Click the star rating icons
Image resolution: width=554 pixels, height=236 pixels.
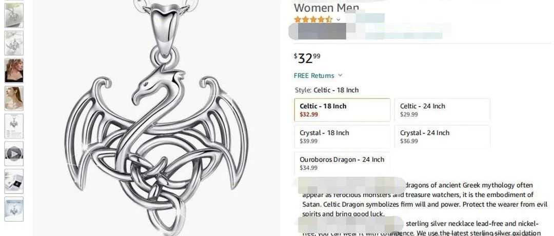click(313, 19)
